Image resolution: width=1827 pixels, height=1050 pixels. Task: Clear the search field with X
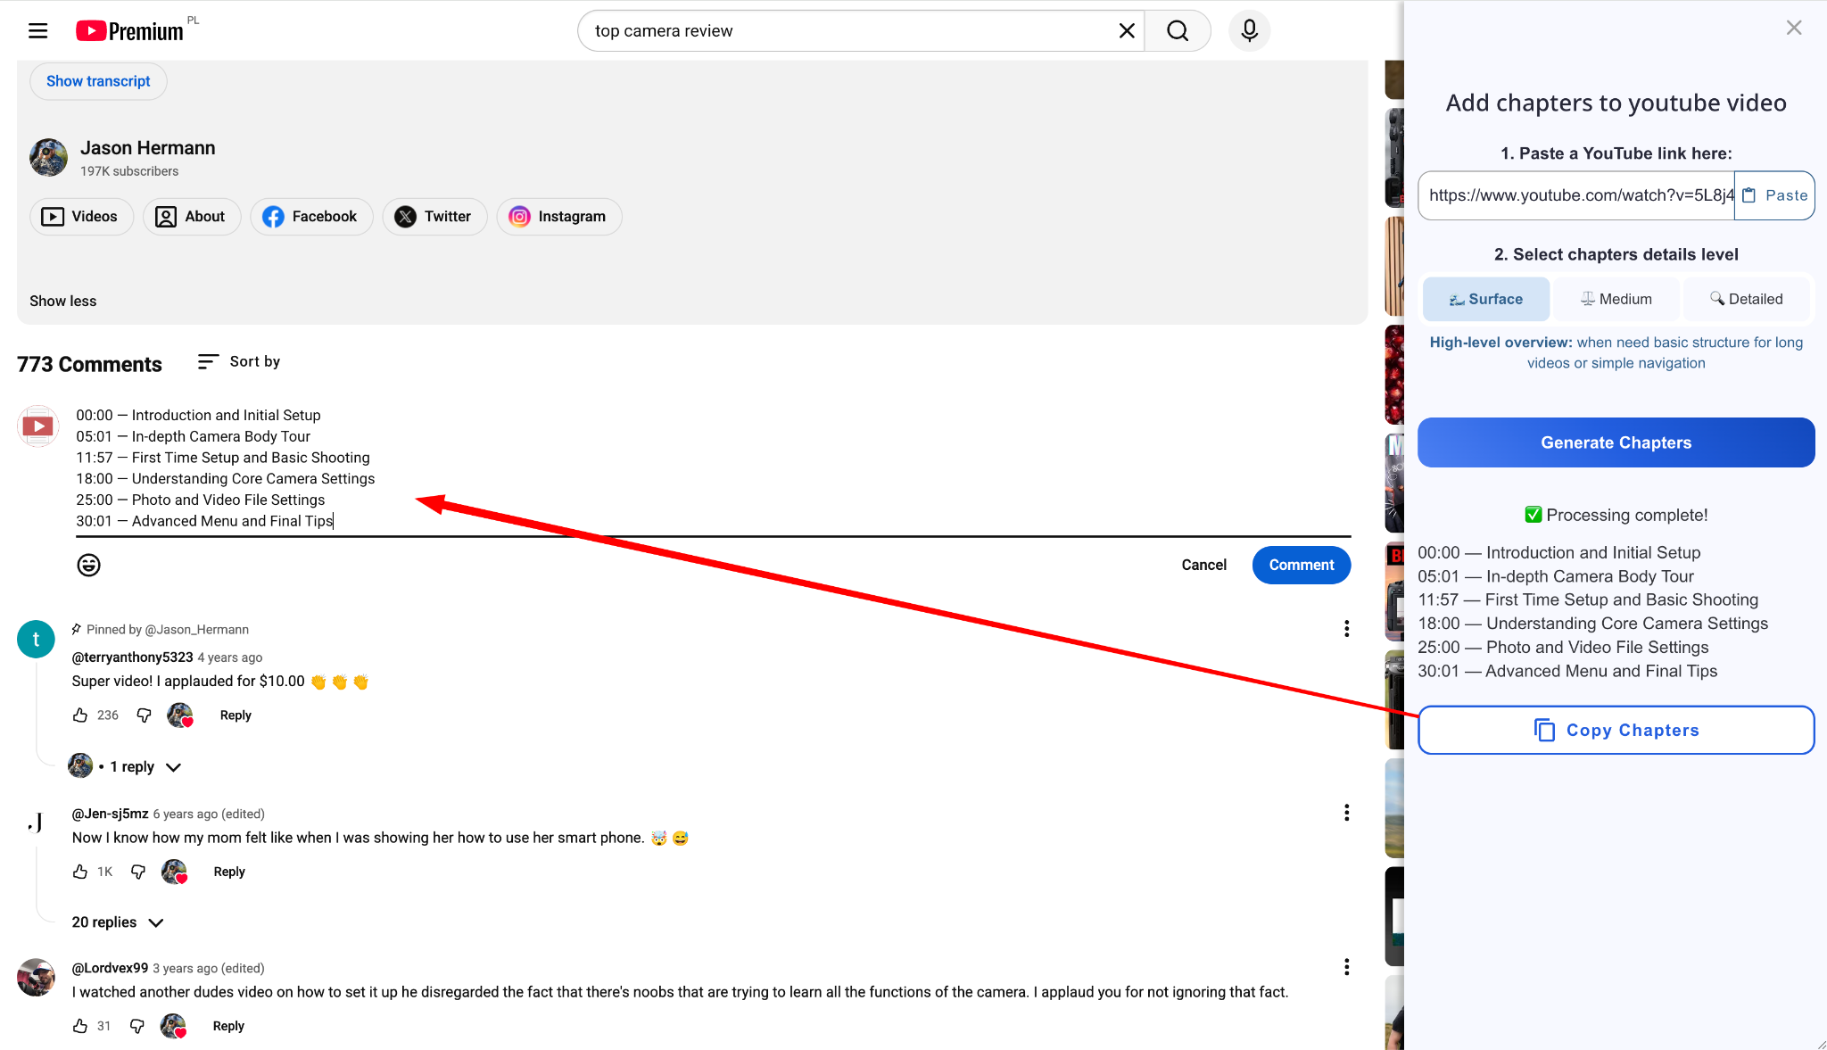click(1127, 31)
